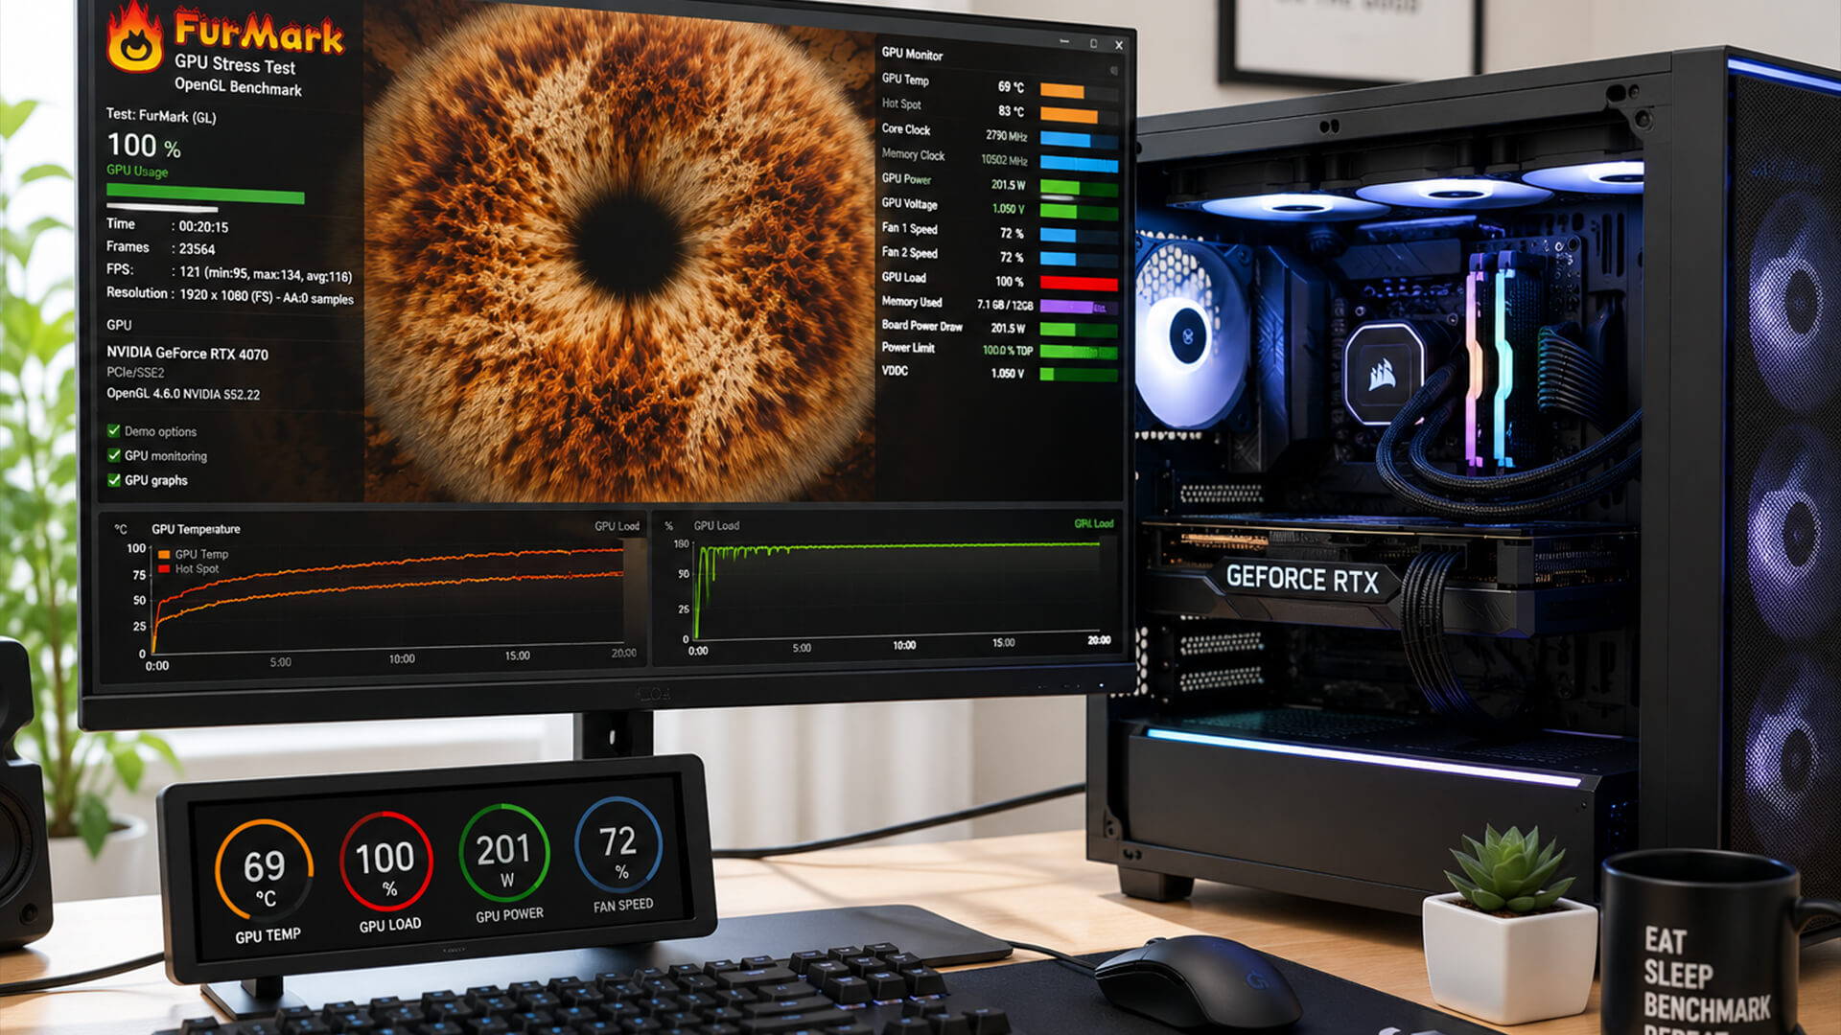Click the 'GPU Temperature' graph title

tap(196, 529)
